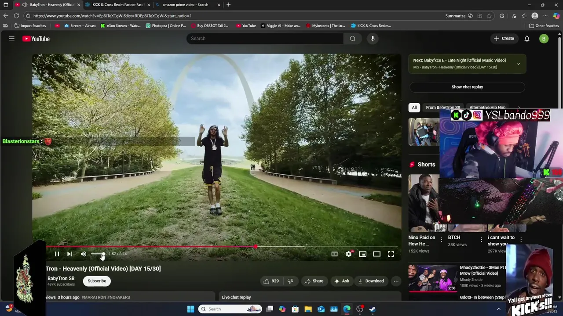563x316 pixels.
Task: Pause the video with the pause button
Action: tap(57, 254)
